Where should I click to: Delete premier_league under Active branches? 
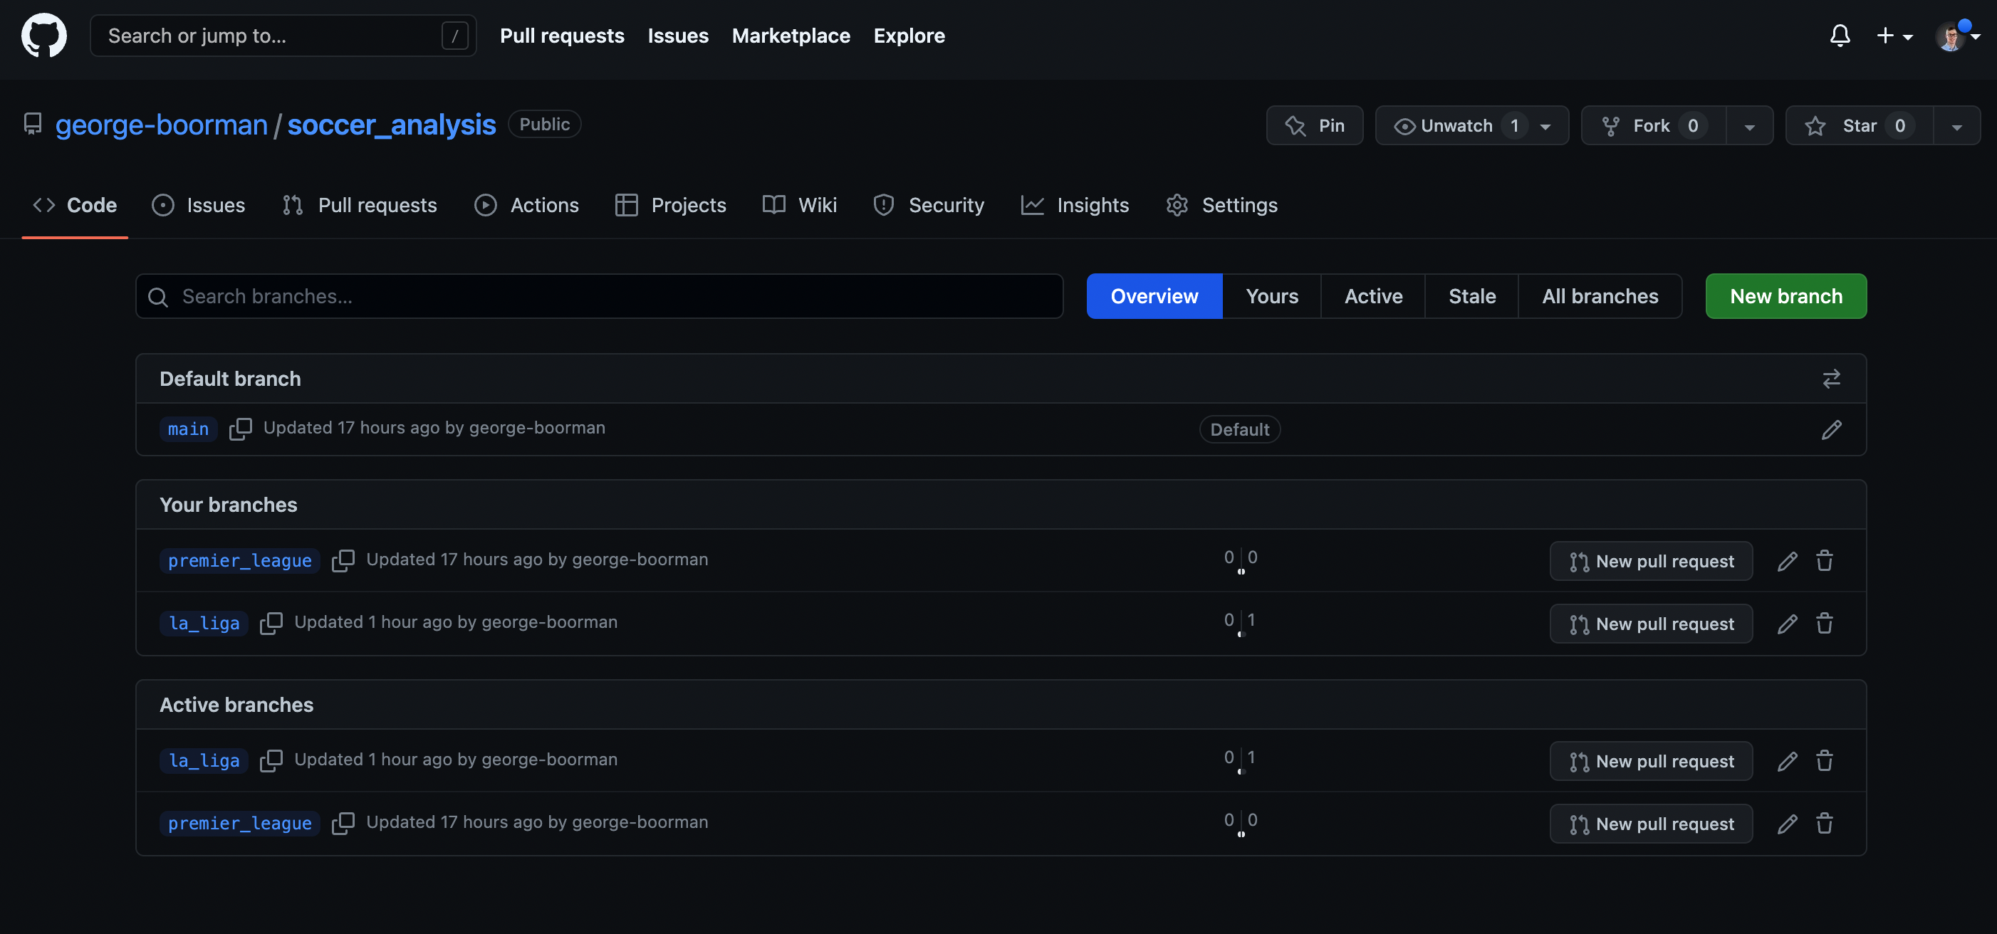[1824, 824]
